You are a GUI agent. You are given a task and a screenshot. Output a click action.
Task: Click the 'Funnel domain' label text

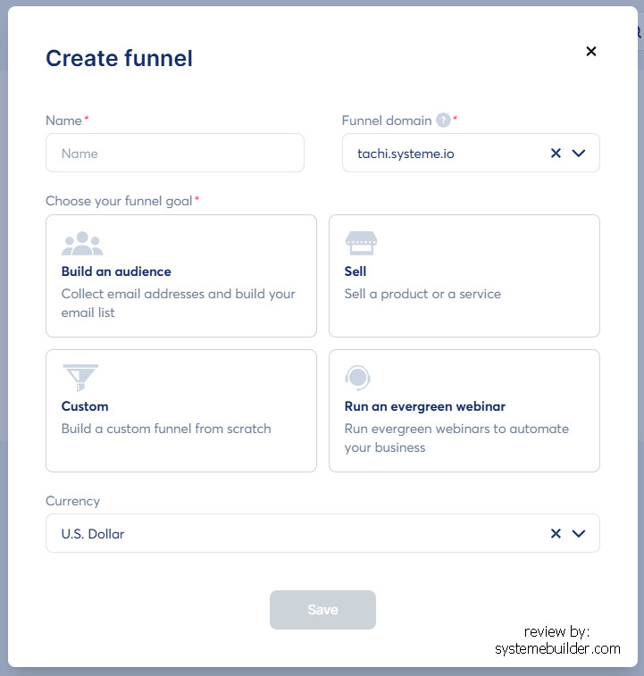point(387,121)
